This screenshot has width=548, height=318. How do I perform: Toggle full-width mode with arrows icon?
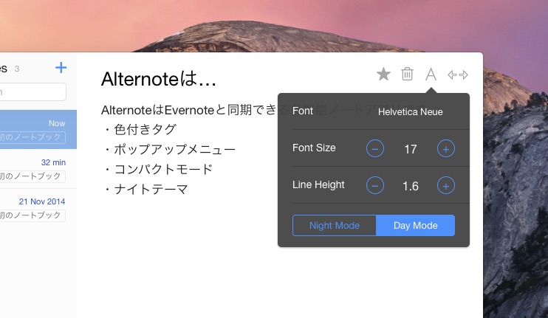pos(458,75)
